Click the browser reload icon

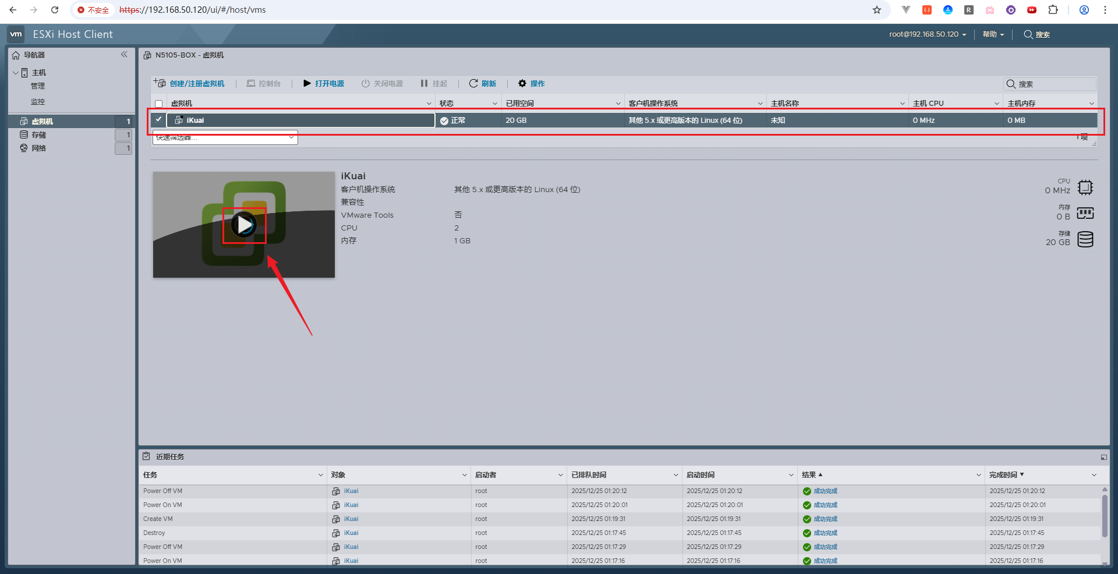(55, 10)
